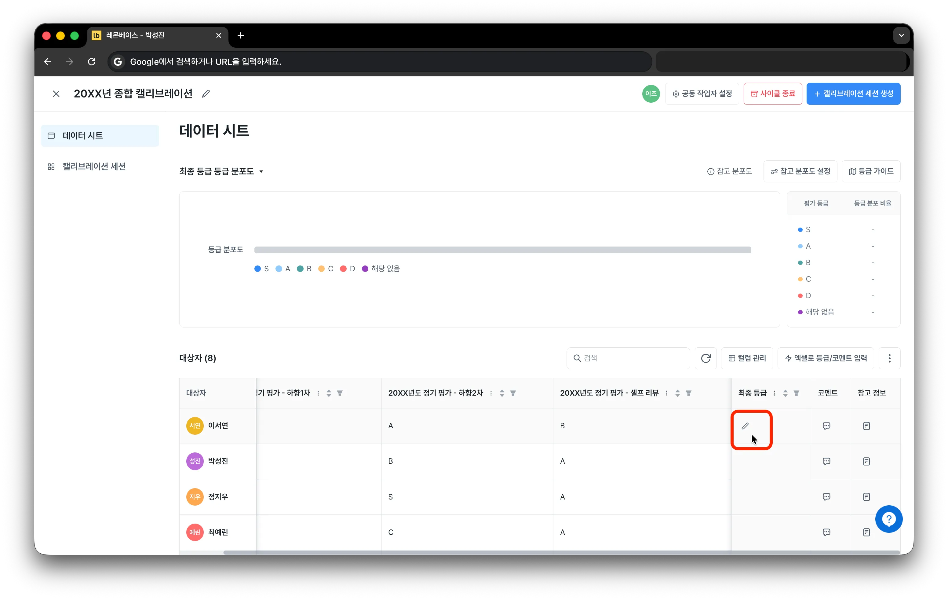This screenshot has height=600, width=948.
Task: Close the calibration page with X icon
Action: point(56,94)
